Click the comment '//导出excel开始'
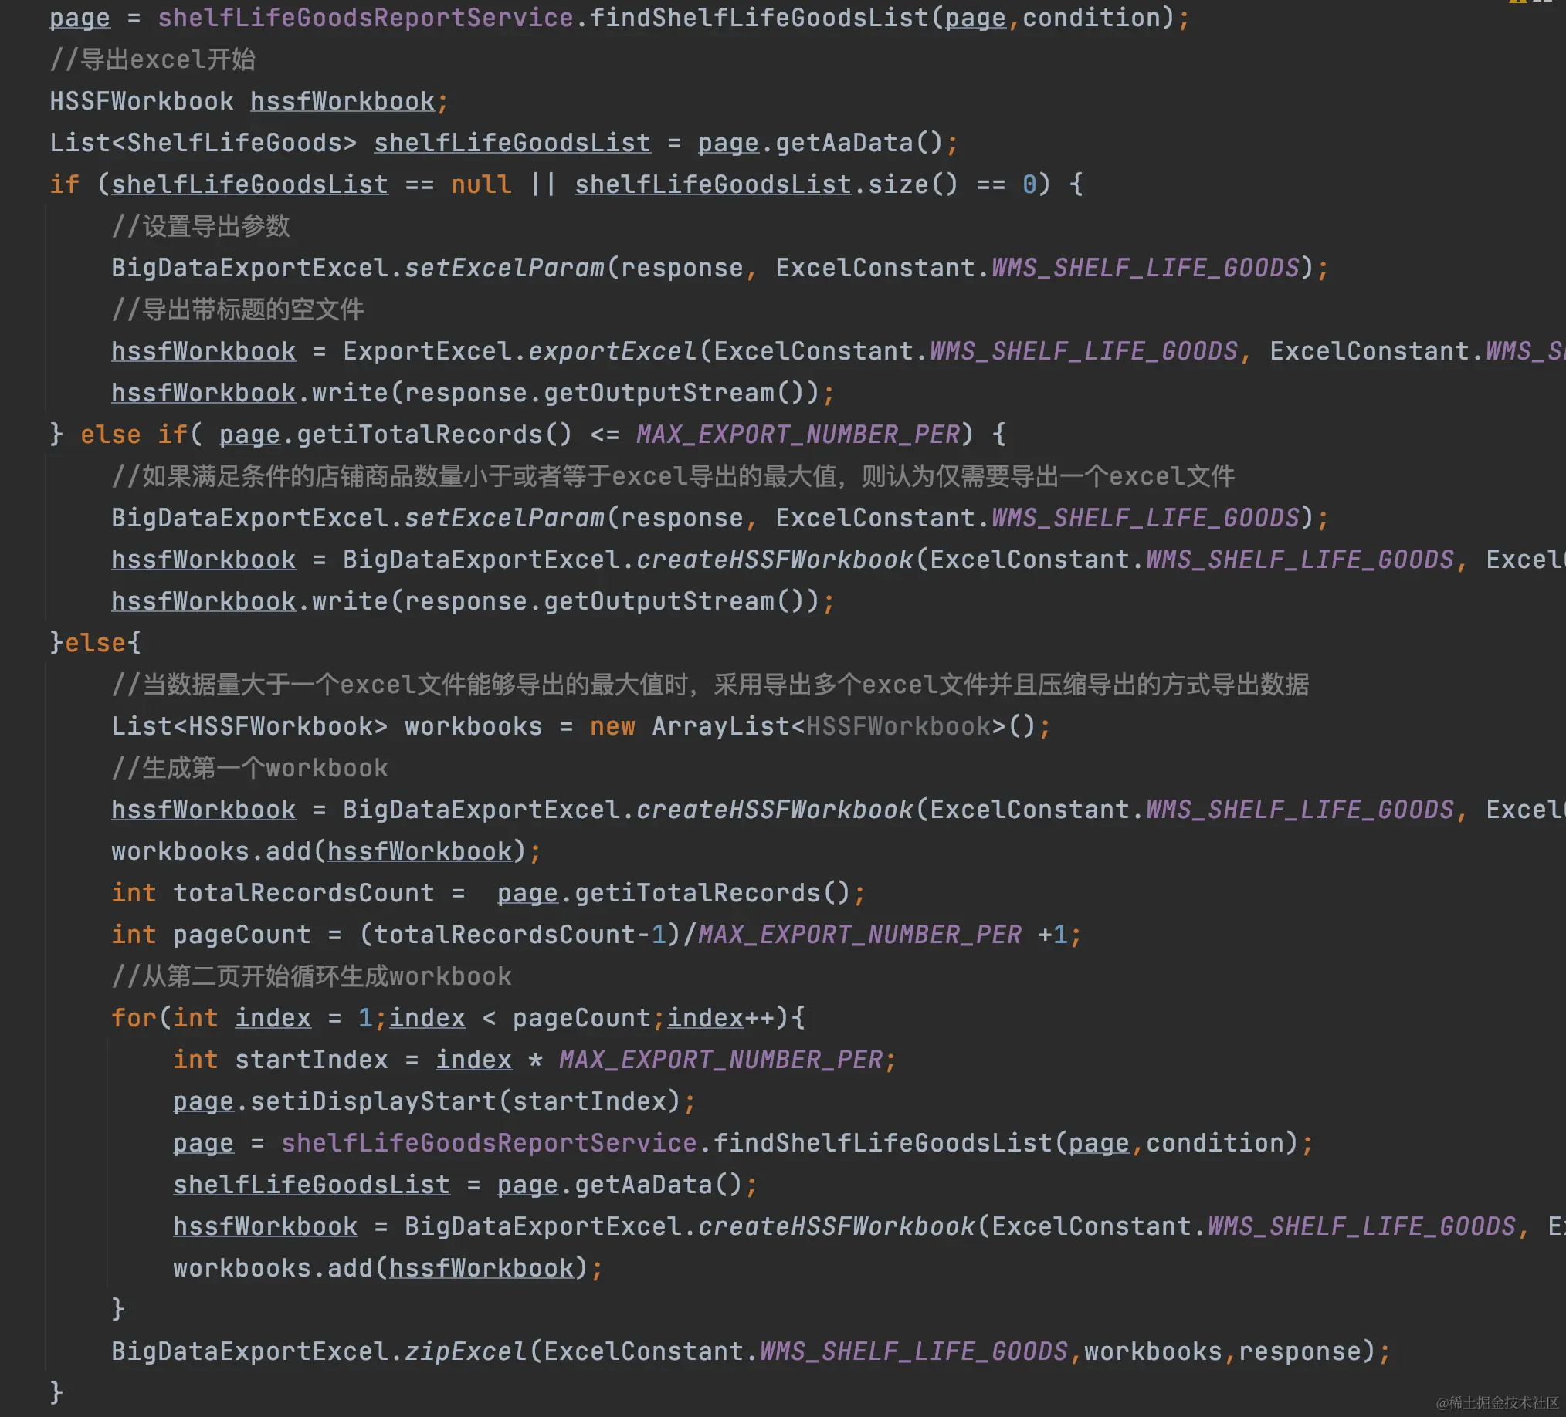The width and height of the screenshot is (1566, 1417). [x=152, y=59]
